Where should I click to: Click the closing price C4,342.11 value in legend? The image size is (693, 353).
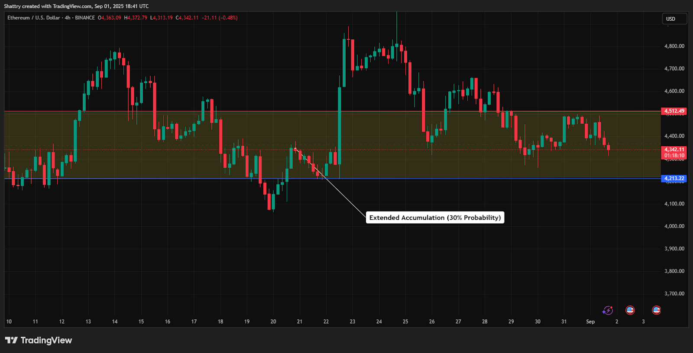coord(187,18)
